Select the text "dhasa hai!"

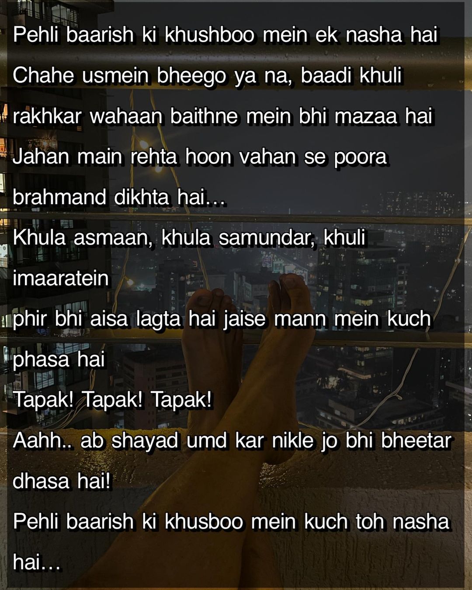62,481
